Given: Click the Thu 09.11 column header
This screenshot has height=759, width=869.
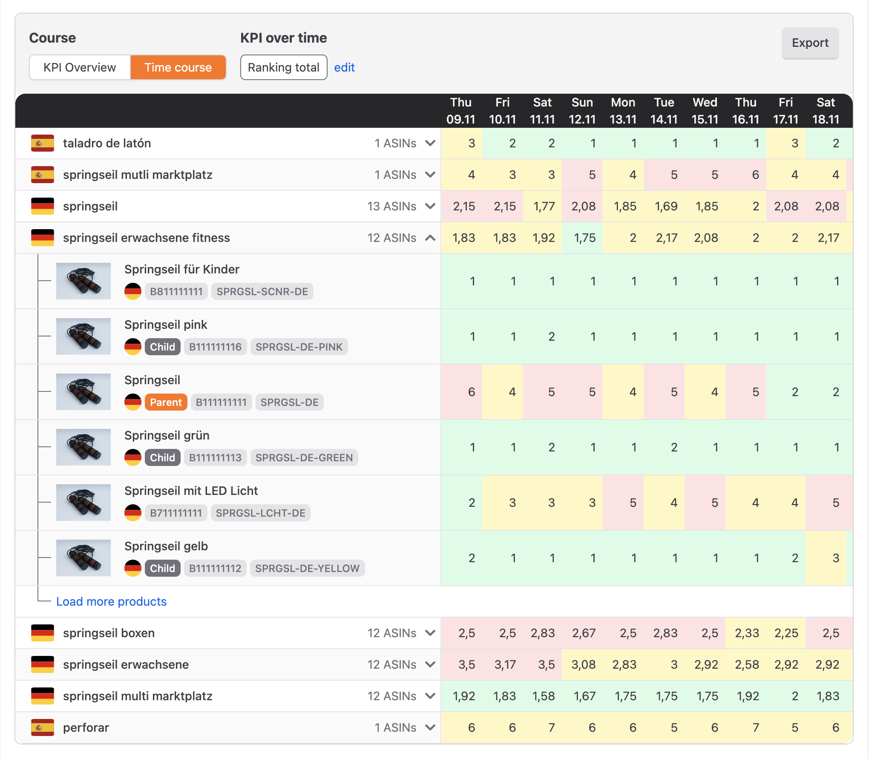Looking at the screenshot, I should coord(460,111).
